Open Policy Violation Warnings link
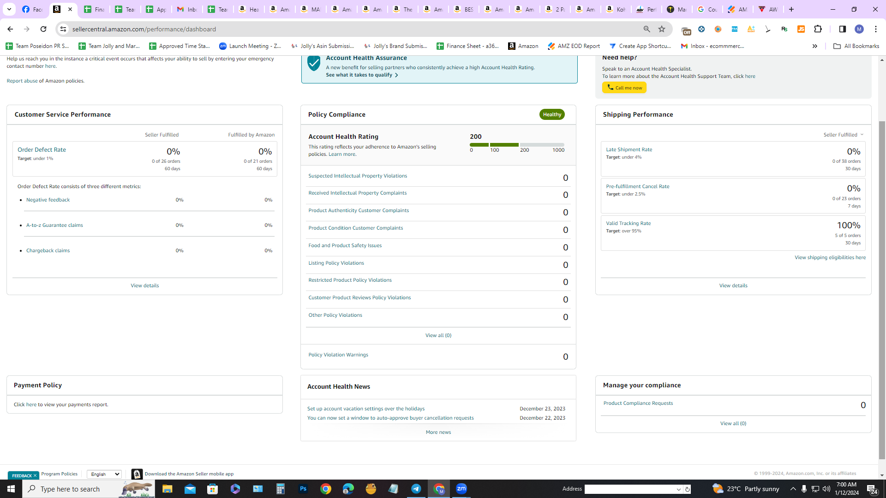 [338, 355]
